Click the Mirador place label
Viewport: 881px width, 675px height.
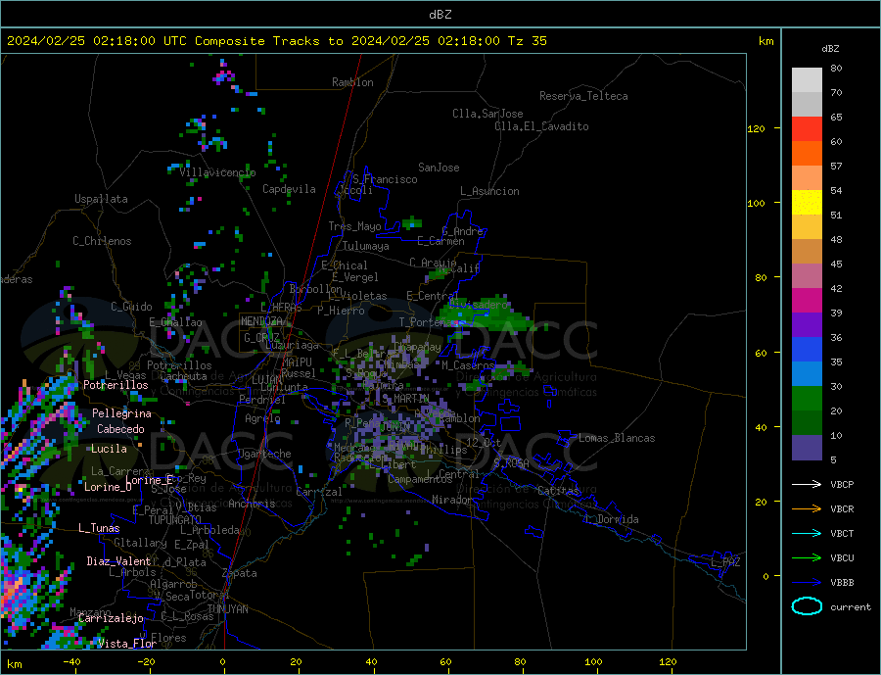click(451, 500)
